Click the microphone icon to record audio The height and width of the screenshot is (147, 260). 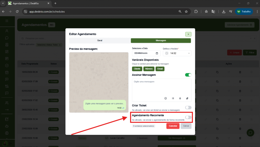180,98
